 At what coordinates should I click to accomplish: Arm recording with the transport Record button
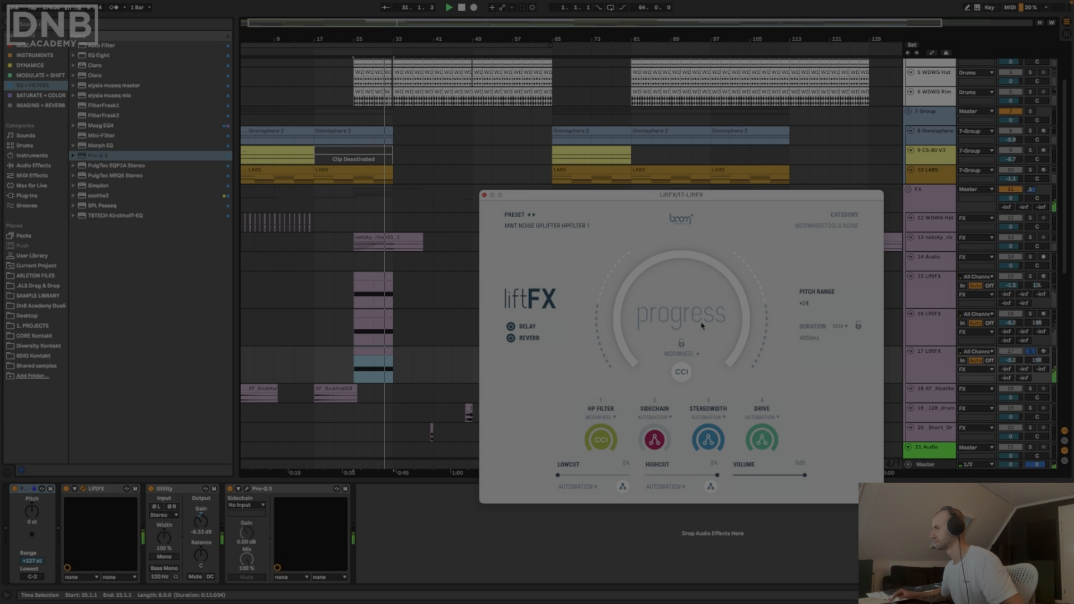pos(474,7)
